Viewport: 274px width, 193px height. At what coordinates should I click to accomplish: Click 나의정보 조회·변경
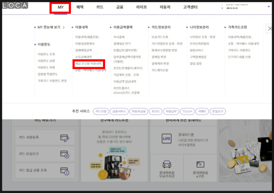(202, 37)
